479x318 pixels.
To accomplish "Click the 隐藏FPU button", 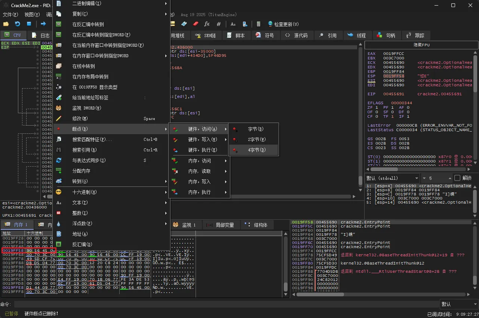I will tap(421, 45).
